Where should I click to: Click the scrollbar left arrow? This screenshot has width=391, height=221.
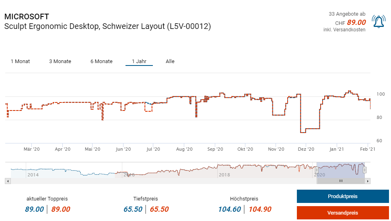[7, 181]
